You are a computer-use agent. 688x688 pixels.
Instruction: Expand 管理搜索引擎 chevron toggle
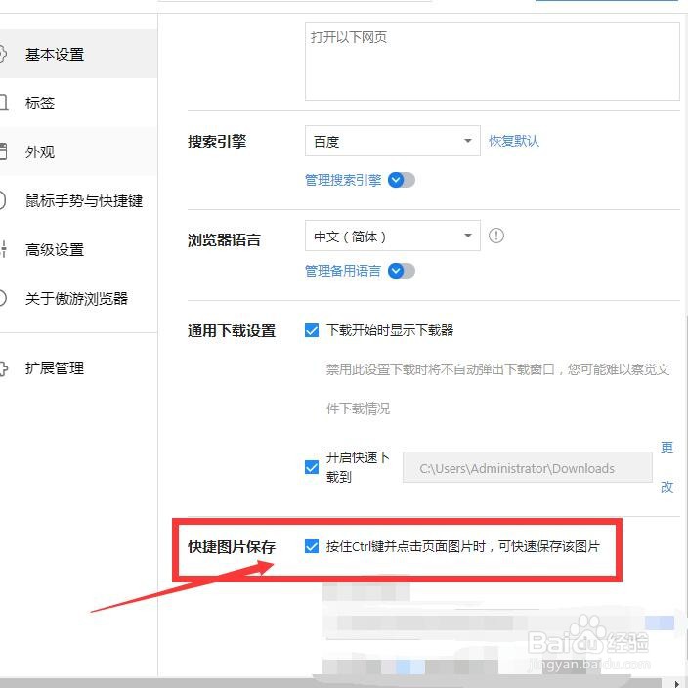click(402, 180)
